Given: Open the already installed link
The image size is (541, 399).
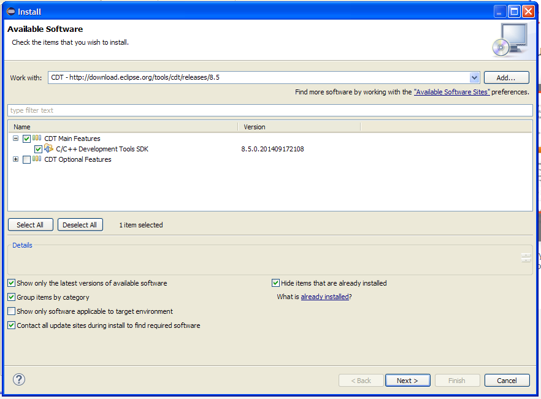Looking at the screenshot, I should pyautogui.click(x=324, y=297).
